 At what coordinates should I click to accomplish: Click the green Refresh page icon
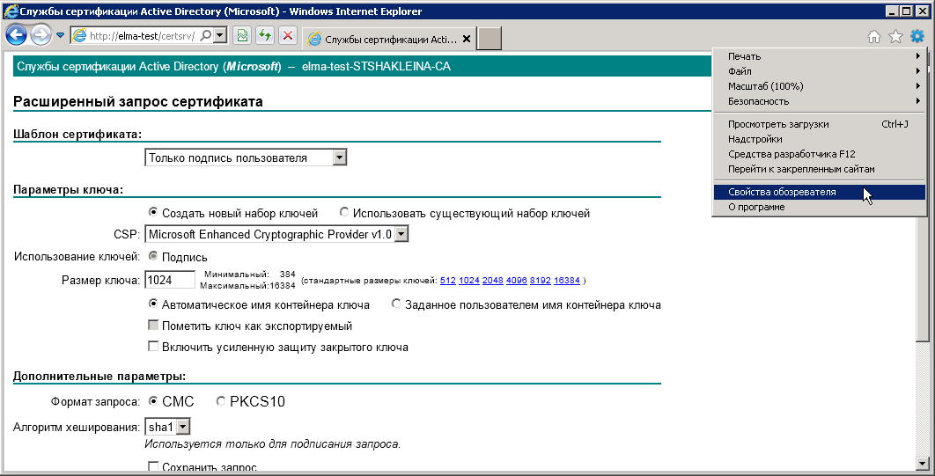[264, 36]
